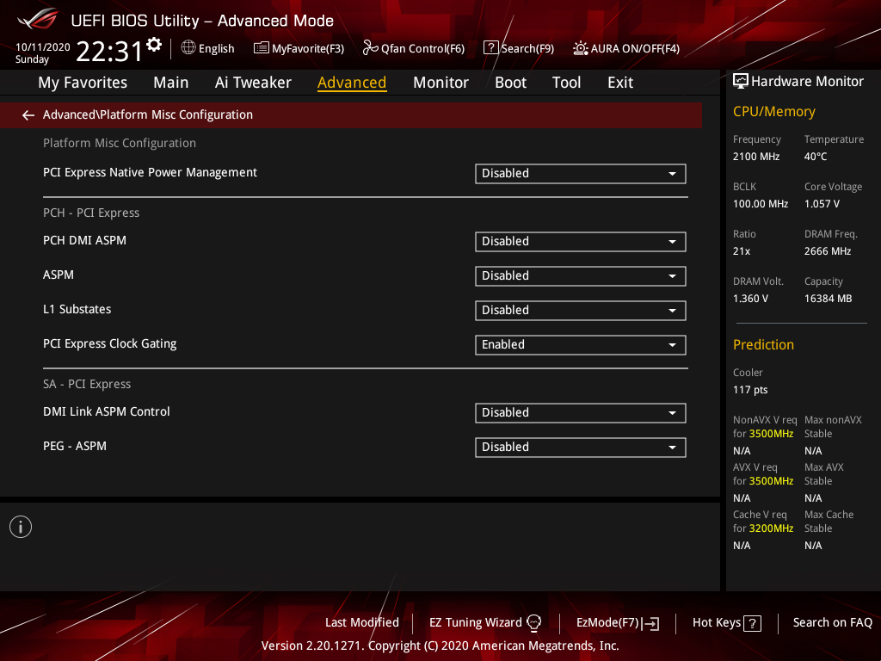Open date and time settings gear
881x661 pixels.
click(x=154, y=44)
